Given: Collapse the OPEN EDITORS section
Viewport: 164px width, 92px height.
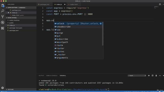Looking at the screenshot, I should click(x=21, y=8).
